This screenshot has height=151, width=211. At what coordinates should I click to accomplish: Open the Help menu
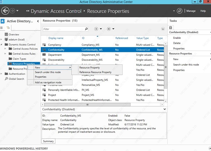203,11
